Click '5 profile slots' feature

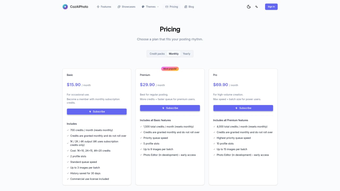151,144
